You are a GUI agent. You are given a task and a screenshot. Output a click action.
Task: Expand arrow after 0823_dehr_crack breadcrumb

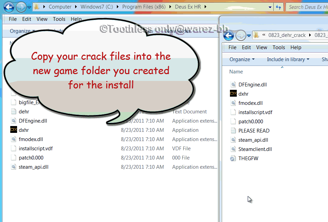[x=310, y=35]
